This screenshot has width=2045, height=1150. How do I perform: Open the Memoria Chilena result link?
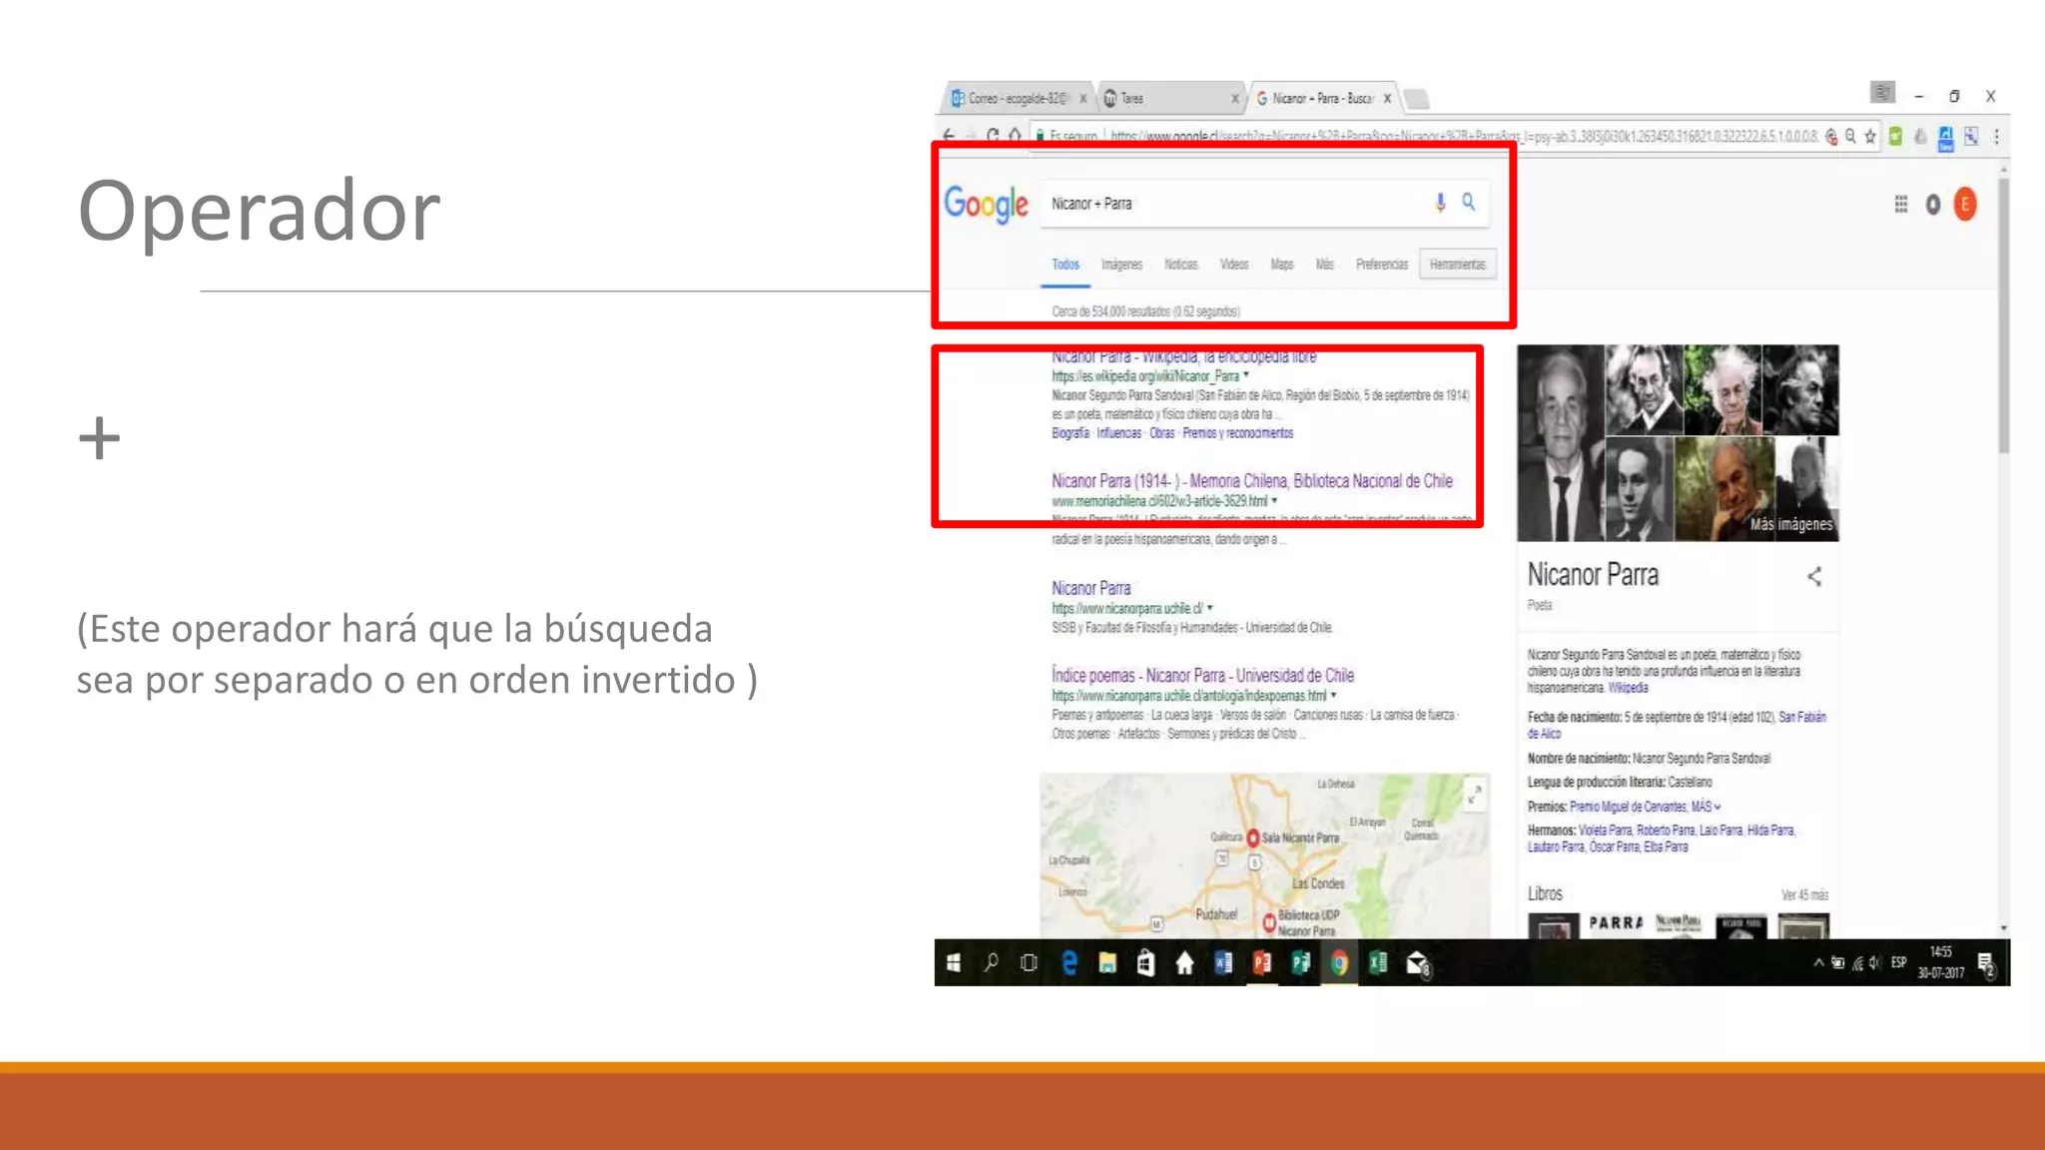[1252, 481]
